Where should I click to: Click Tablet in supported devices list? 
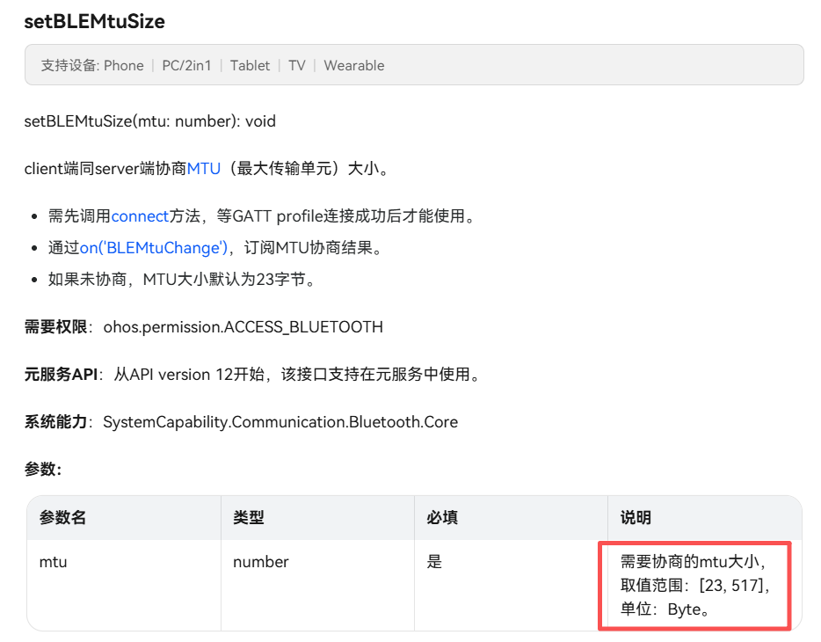coord(250,66)
